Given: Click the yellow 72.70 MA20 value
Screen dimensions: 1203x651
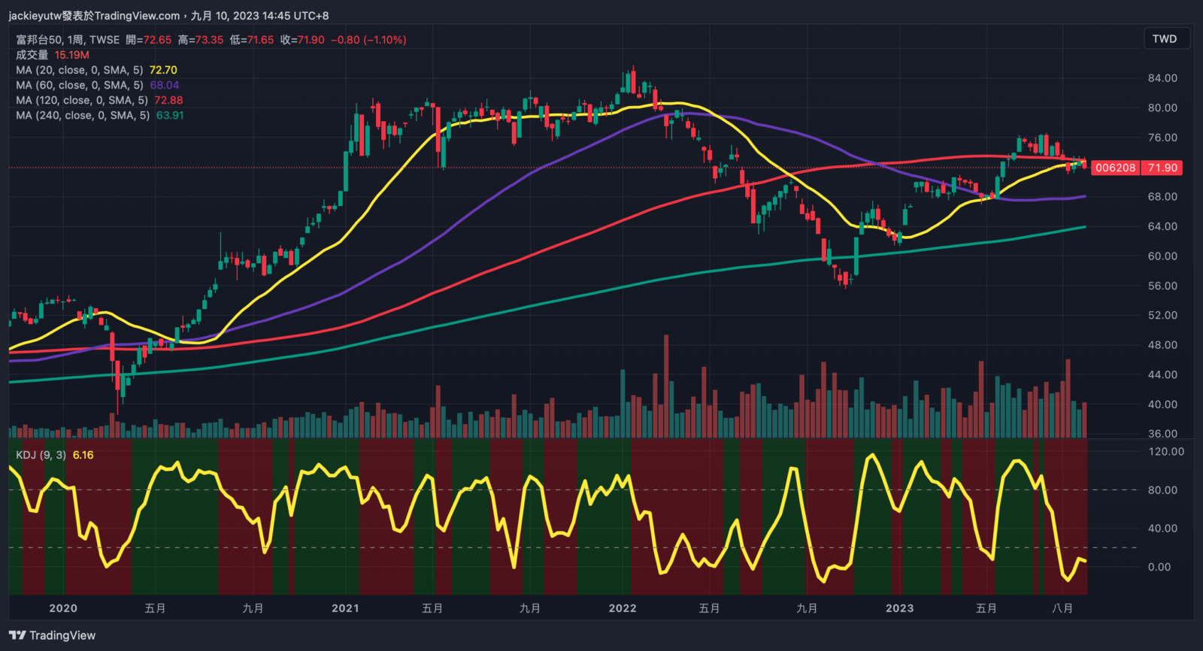Looking at the screenshot, I should pyautogui.click(x=163, y=70).
